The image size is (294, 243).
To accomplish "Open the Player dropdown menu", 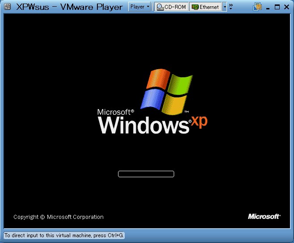I will click(x=139, y=7).
